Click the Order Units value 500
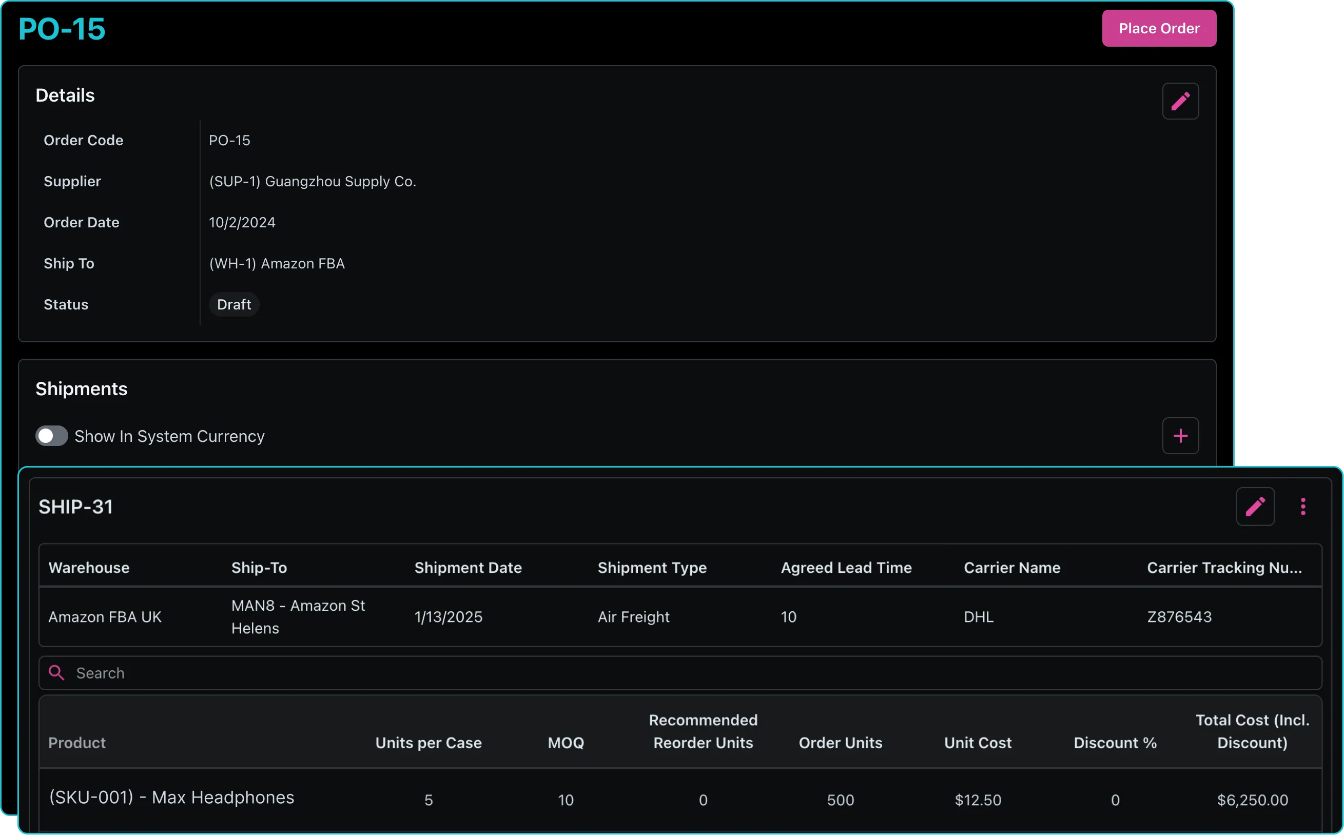The width and height of the screenshot is (1344, 835). coord(840,800)
